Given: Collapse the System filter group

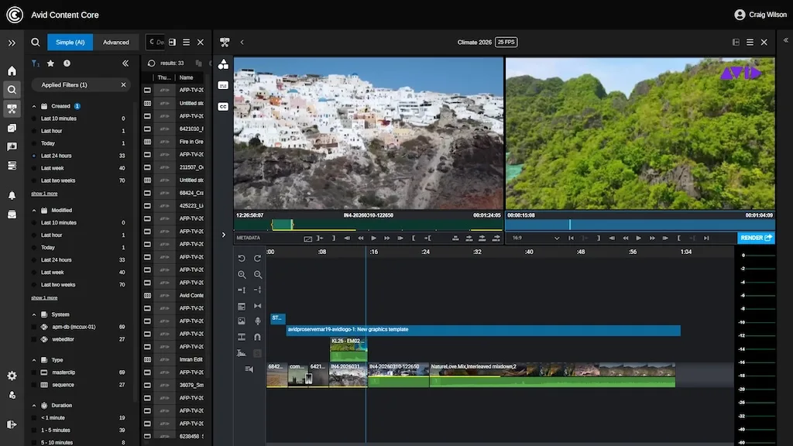Looking at the screenshot, I should 35,314.
